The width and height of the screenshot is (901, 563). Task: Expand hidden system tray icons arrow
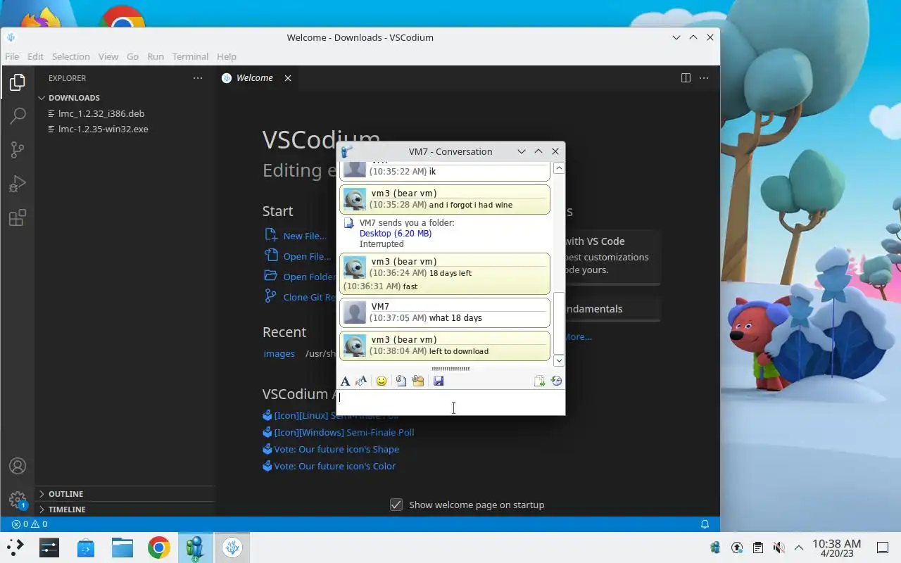point(799,548)
